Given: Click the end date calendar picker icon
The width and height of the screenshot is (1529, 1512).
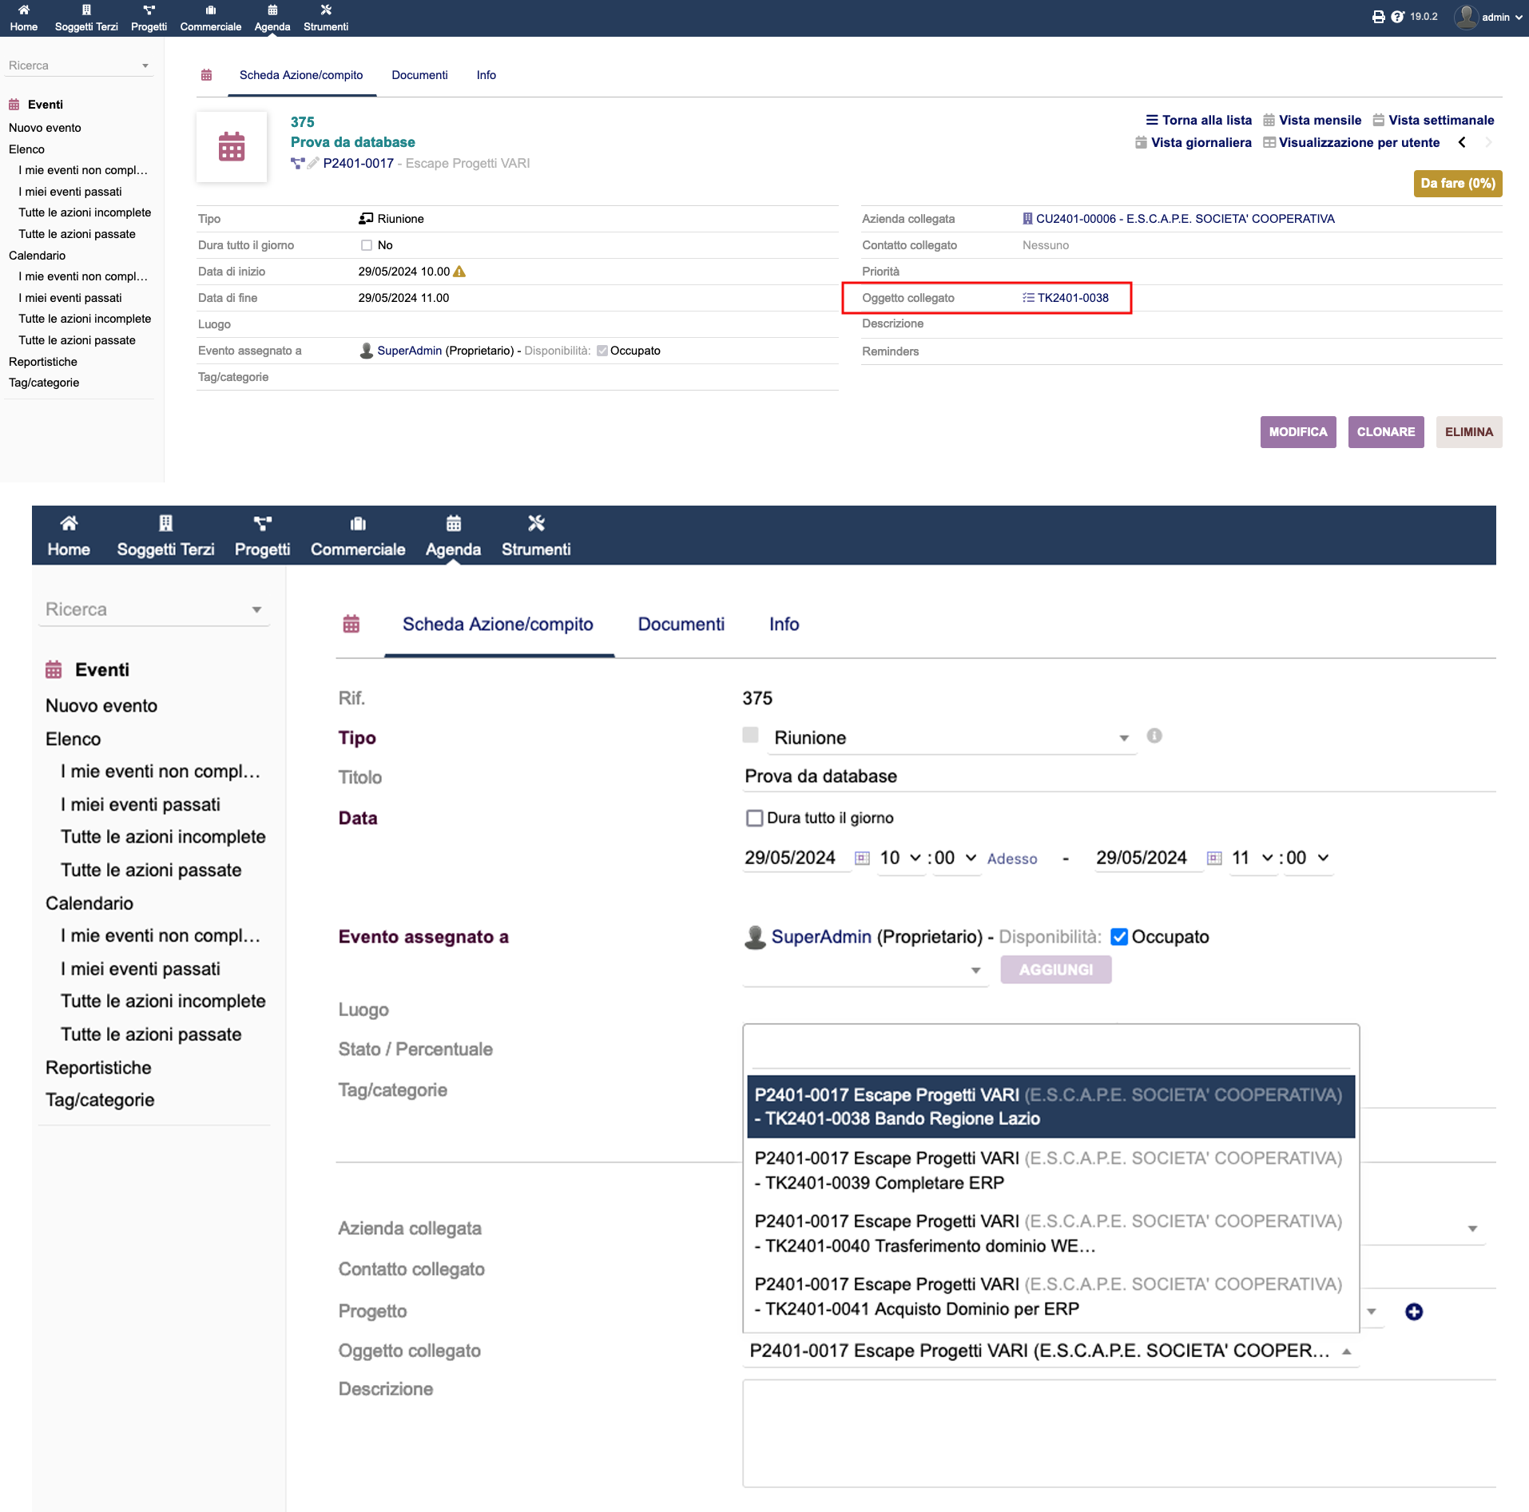Looking at the screenshot, I should pyautogui.click(x=1213, y=858).
